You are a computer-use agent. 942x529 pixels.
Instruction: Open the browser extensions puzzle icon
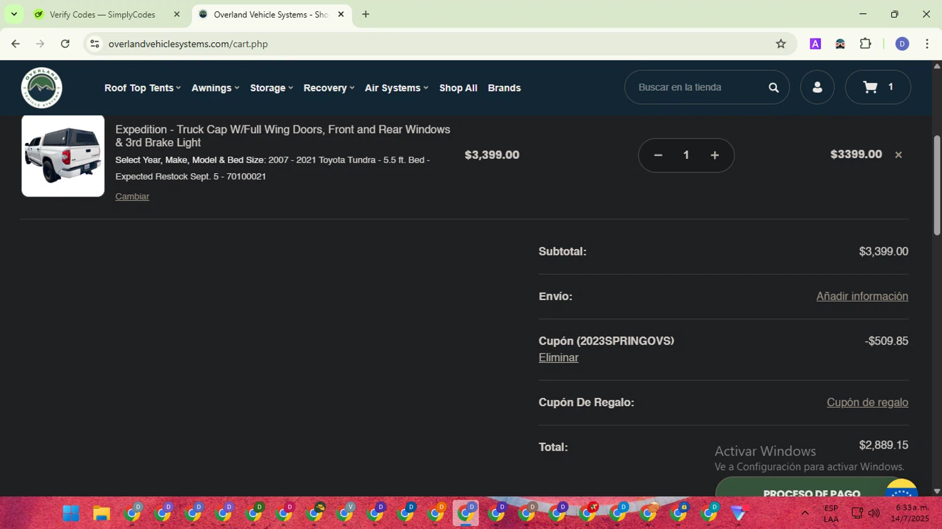tap(865, 44)
